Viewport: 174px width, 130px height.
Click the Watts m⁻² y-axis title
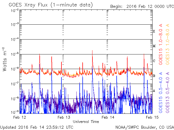point(5,59)
